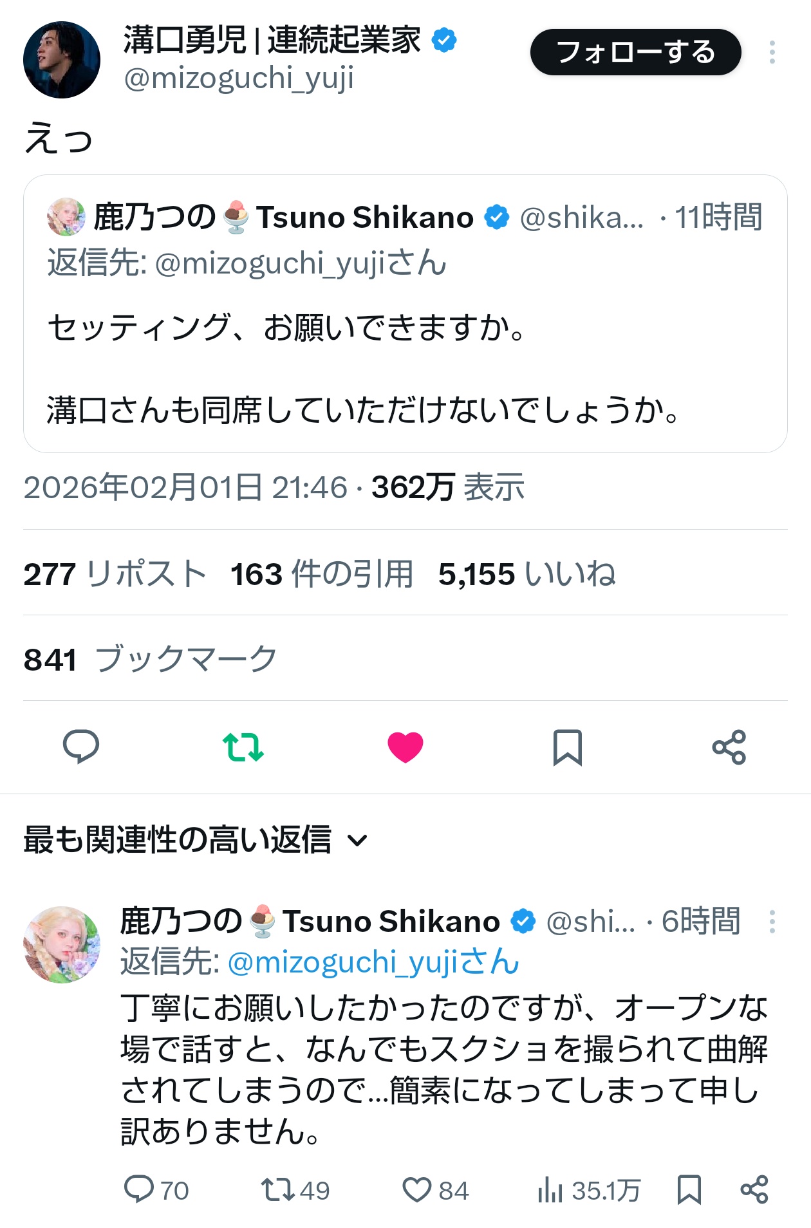The height and width of the screenshot is (1228, 811).
Task: Open three-dot menu beside フォローする button
Action: point(772,52)
